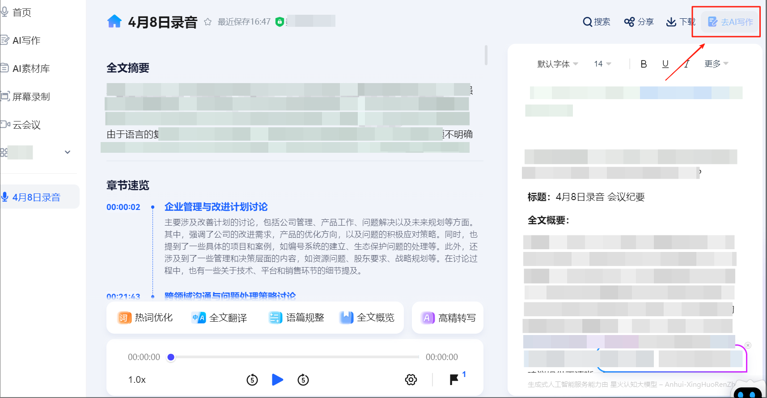Click the 最近保存16:47 save status text
767x398 pixels.
point(244,22)
